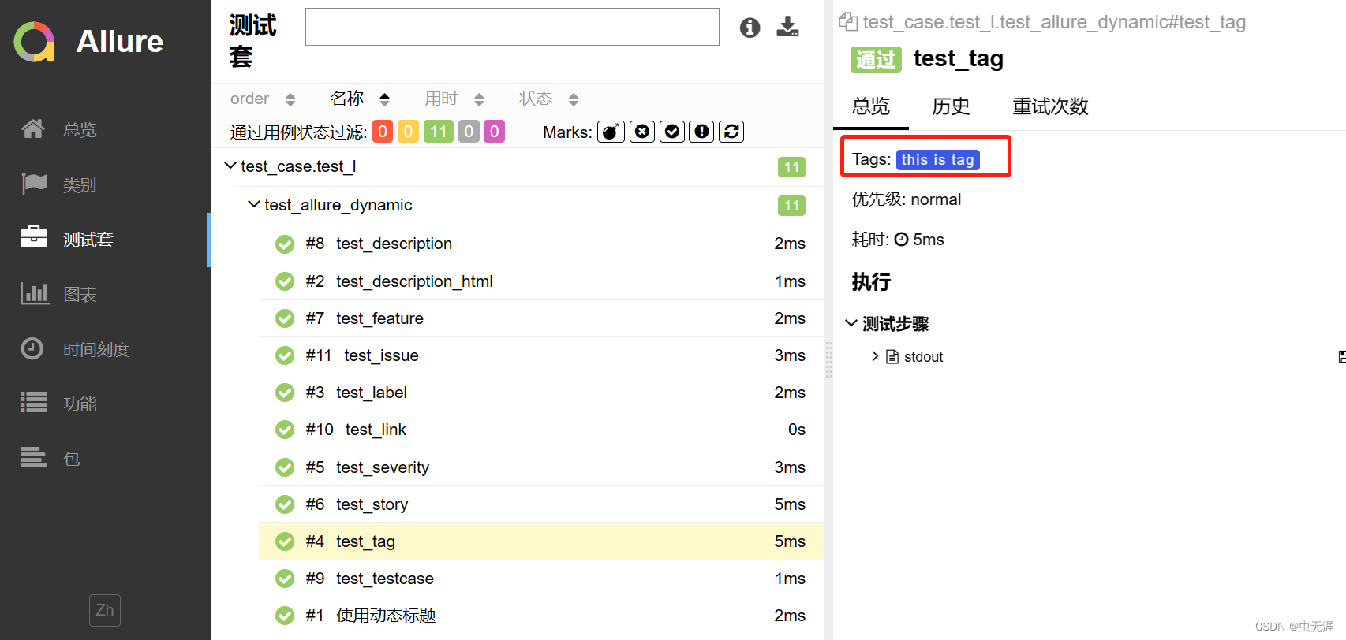Click passed status icon of test_description_html

pyautogui.click(x=285, y=281)
